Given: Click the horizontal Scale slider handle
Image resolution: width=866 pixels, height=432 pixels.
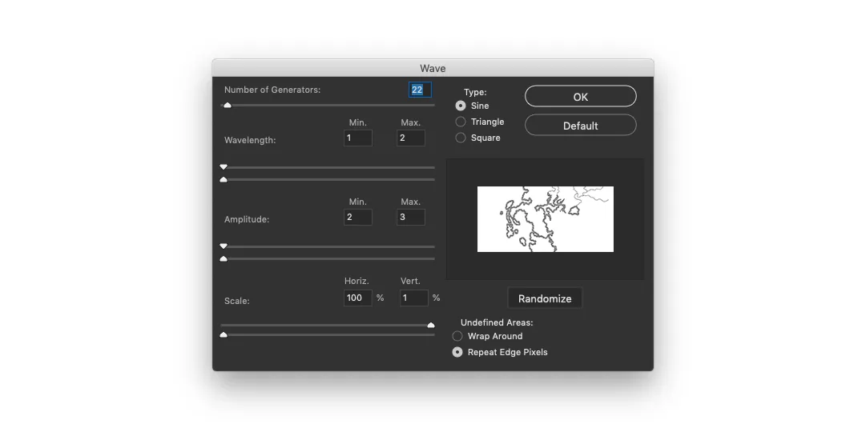Looking at the screenshot, I should (431, 325).
